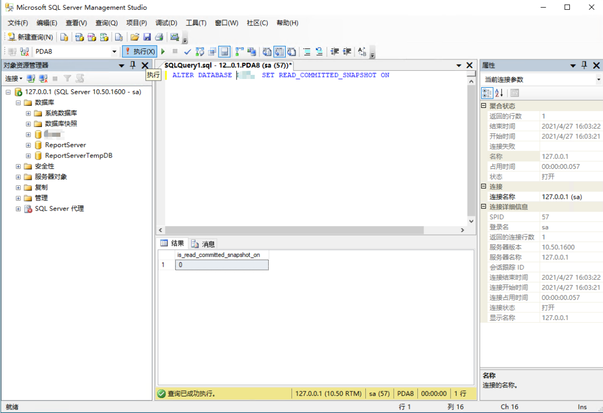This screenshot has height=413, width=603.
Task: Click specify values for template parameters icon
Action: point(362,52)
